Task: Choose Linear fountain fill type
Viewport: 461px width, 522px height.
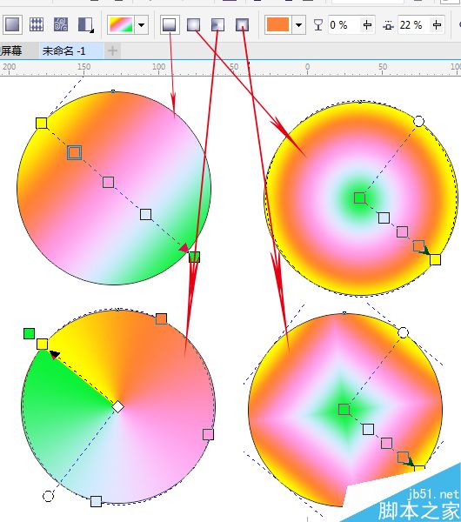Action: (170, 24)
